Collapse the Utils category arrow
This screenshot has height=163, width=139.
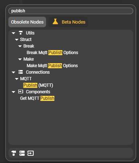[x=13, y=33]
